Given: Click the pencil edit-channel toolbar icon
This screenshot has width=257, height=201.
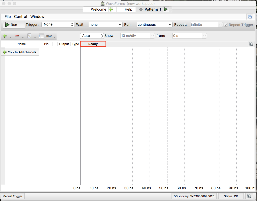Looking at the screenshot, I should tap(29, 36).
